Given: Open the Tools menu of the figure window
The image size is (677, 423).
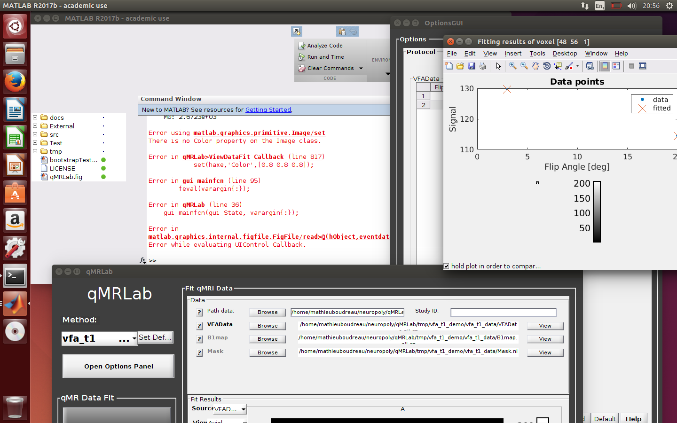Looking at the screenshot, I should point(537,53).
